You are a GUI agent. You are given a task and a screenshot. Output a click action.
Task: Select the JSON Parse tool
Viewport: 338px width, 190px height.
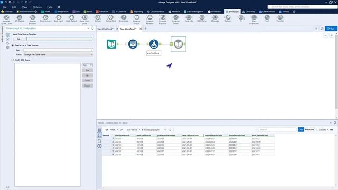pyautogui.click(x=202, y=18)
